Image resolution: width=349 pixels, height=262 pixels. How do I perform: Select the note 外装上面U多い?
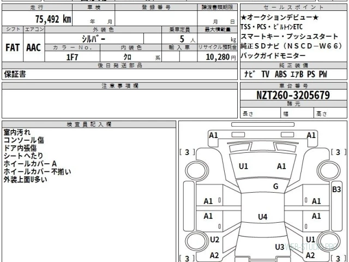coord(25,180)
